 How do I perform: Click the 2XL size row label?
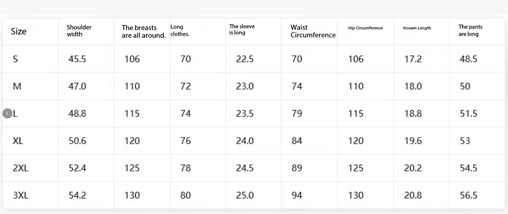point(21,168)
